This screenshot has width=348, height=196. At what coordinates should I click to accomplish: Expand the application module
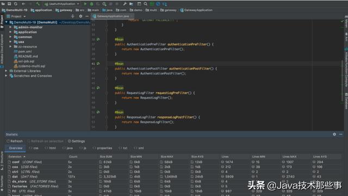(x=10, y=32)
